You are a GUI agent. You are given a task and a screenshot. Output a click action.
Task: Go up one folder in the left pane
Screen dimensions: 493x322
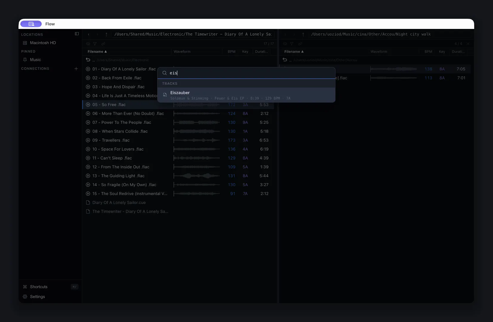tap(106, 34)
